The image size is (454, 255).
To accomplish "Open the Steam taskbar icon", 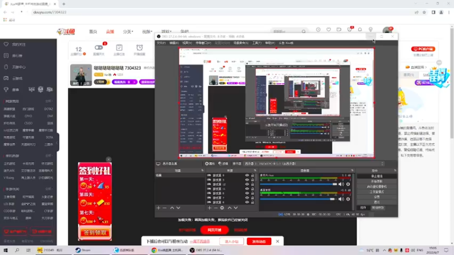I will click(x=78, y=250).
